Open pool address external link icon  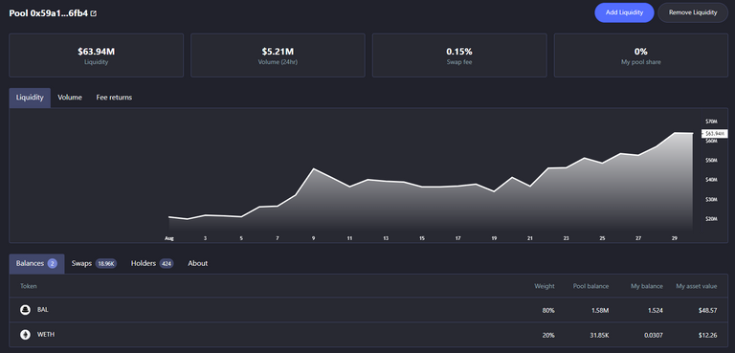93,13
